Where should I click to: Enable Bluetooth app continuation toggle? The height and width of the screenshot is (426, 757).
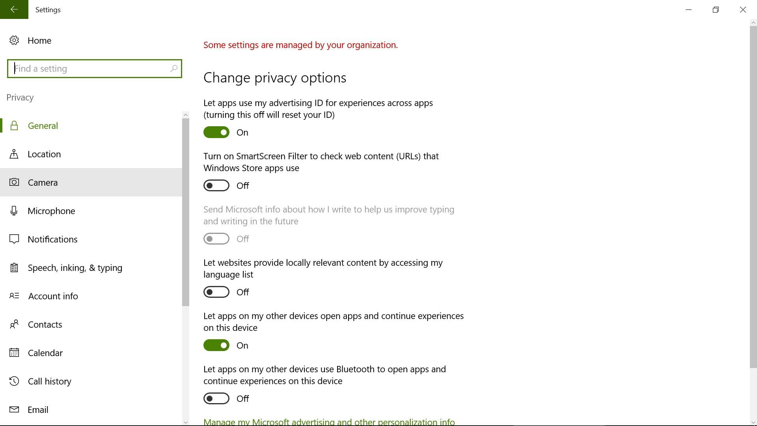(216, 399)
